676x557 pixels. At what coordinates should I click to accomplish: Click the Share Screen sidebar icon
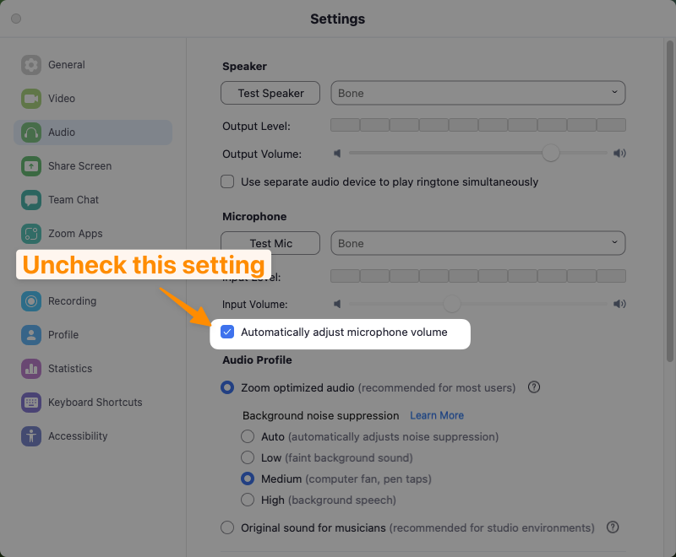31,166
